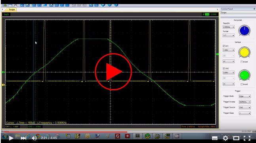Toggle the CH2 channel checkbox
Image resolution: width=256 pixels, height=143 pixels.
(224, 69)
